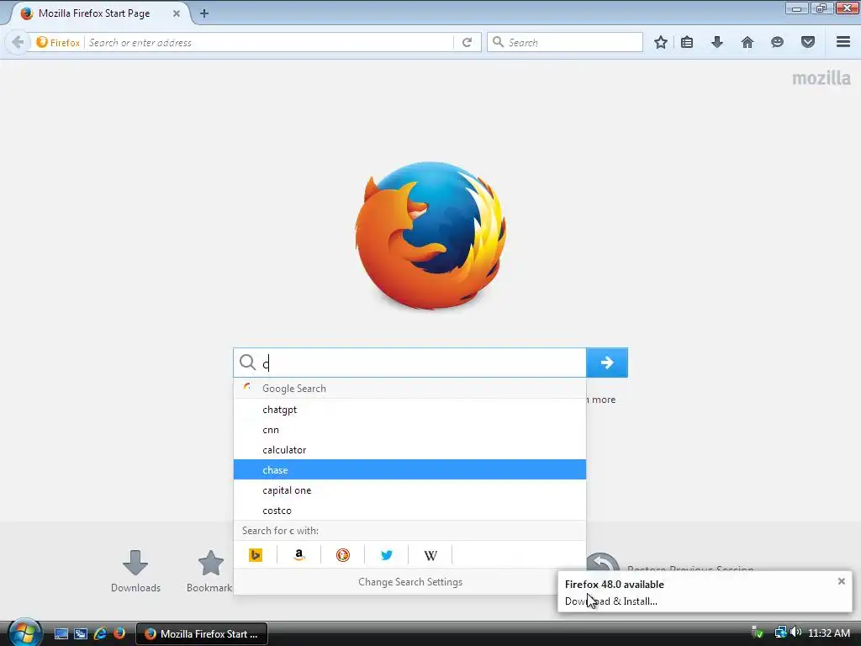Image resolution: width=861 pixels, height=646 pixels.
Task: Select Mozilla Firefox Start taskbar button
Action: pyautogui.click(x=202, y=634)
